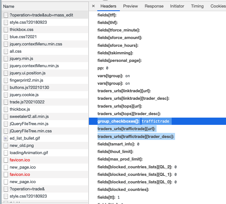Click the file icon for jQueryFileTree.min.css

pyautogui.click(x=6, y=131)
